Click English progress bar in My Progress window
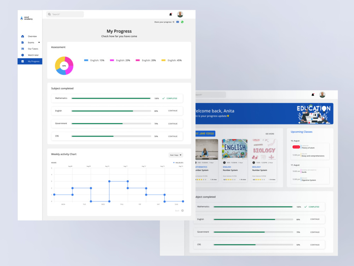Viewport: 354px width, 266px height. pyautogui.click(x=111, y=111)
